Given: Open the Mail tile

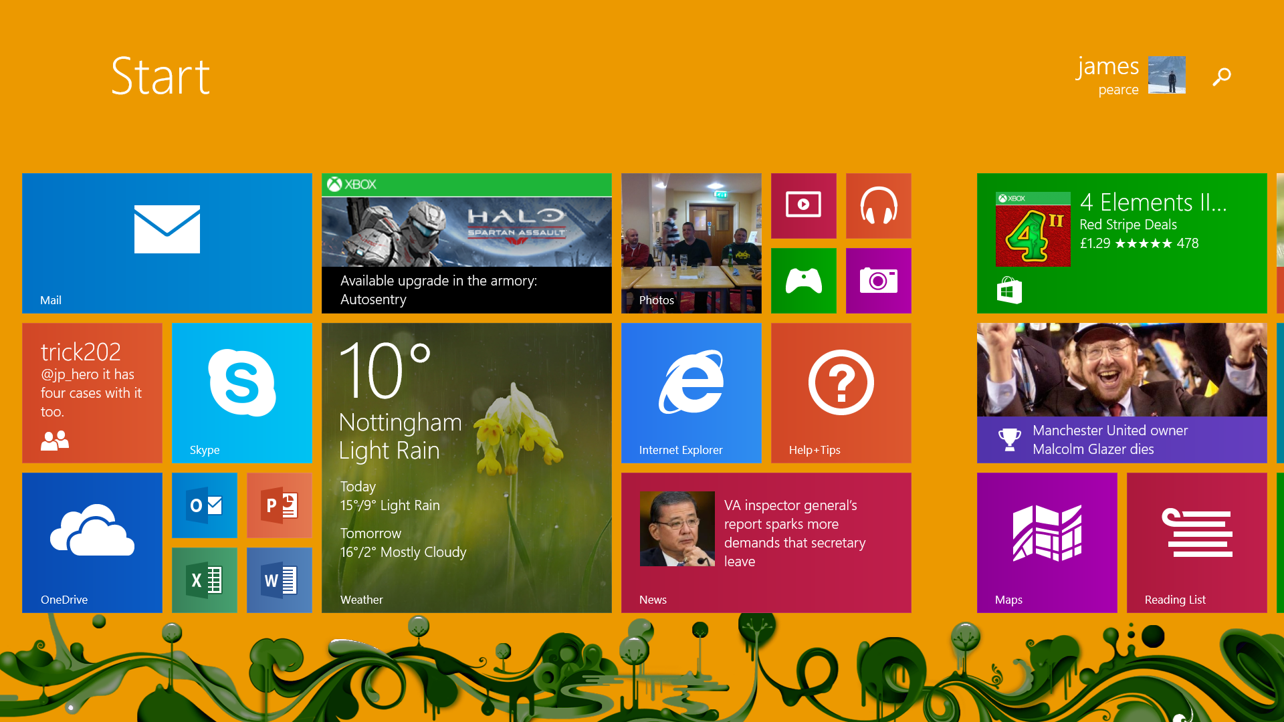Looking at the screenshot, I should pos(167,243).
